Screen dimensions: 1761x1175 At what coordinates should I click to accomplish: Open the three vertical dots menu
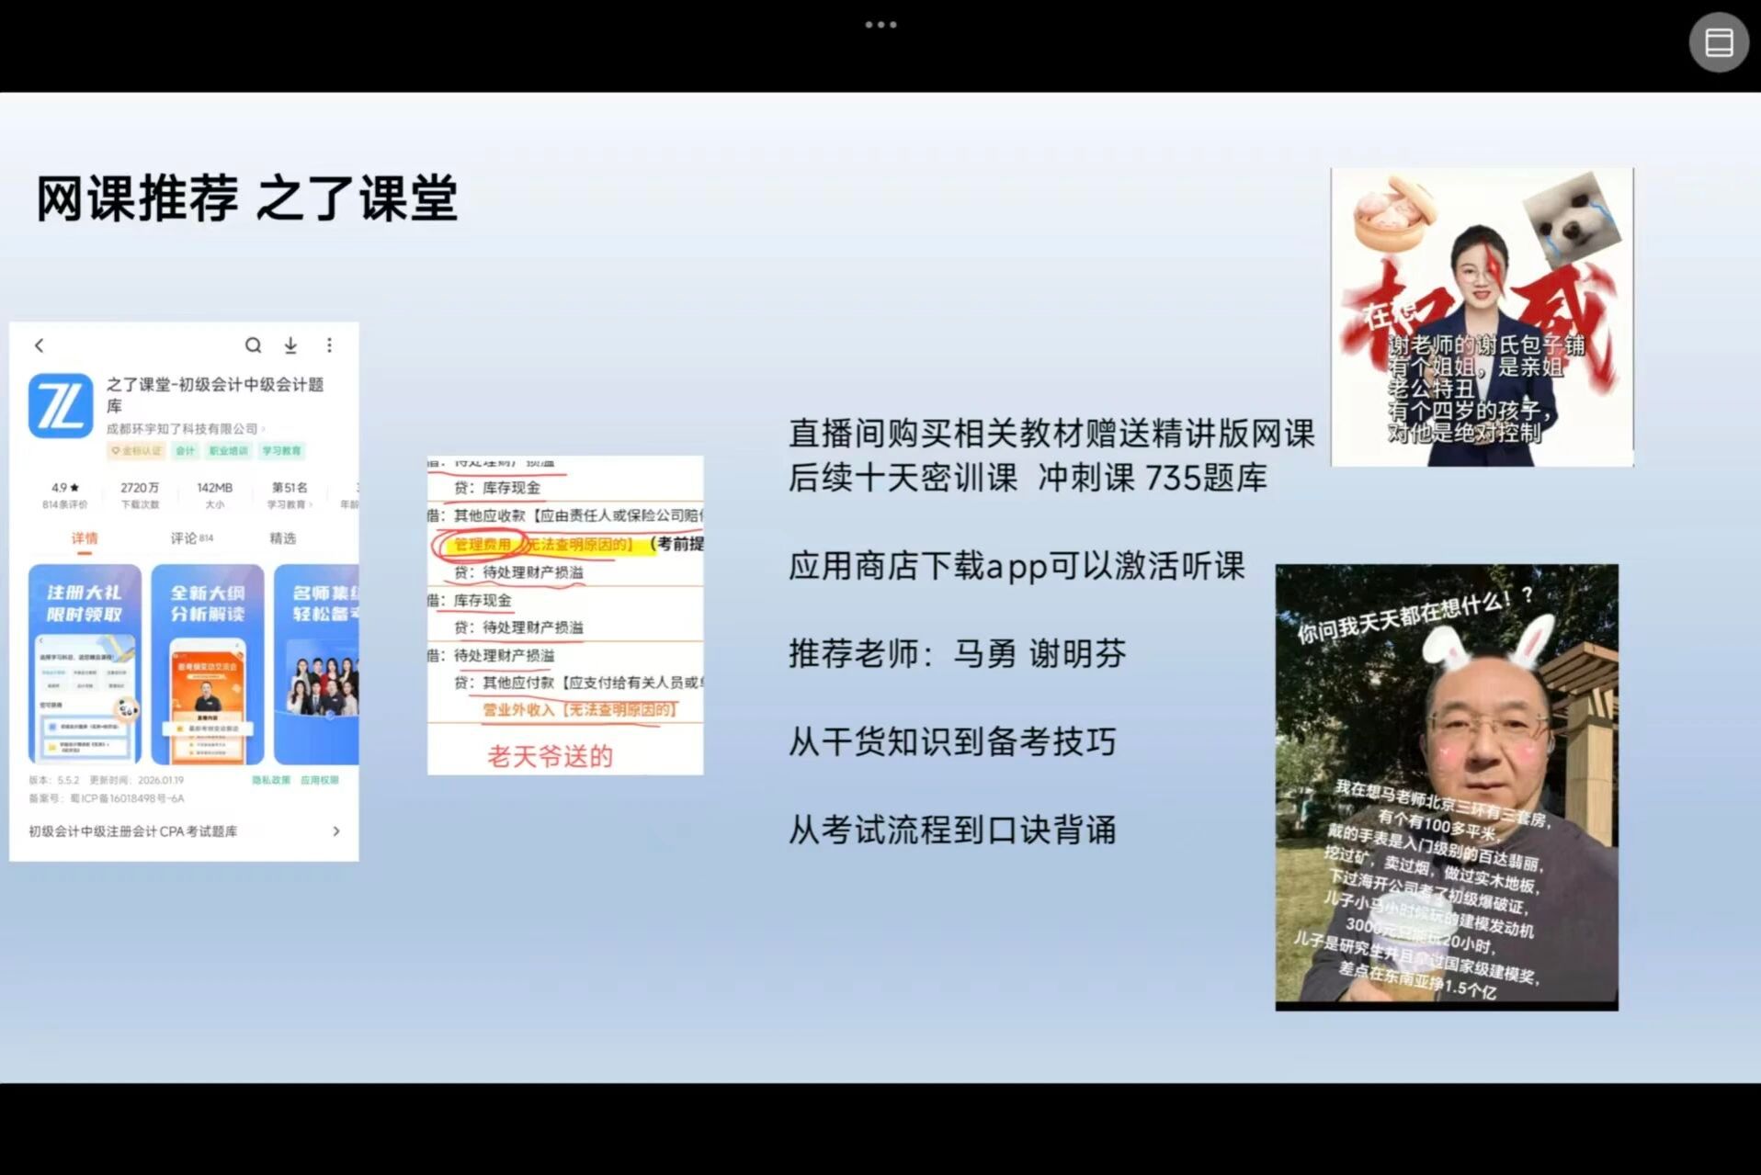pos(329,345)
